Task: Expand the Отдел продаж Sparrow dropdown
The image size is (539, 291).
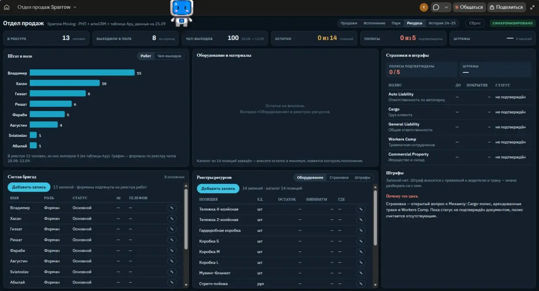Action: (x=47, y=7)
